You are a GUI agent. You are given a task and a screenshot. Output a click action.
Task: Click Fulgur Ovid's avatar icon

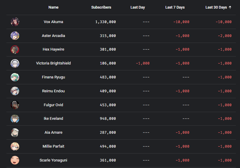[x=15, y=105]
